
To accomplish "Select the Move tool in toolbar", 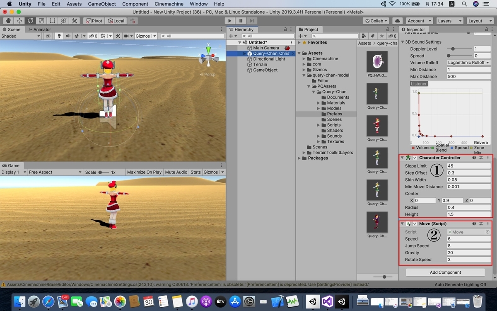I will (x=19, y=21).
